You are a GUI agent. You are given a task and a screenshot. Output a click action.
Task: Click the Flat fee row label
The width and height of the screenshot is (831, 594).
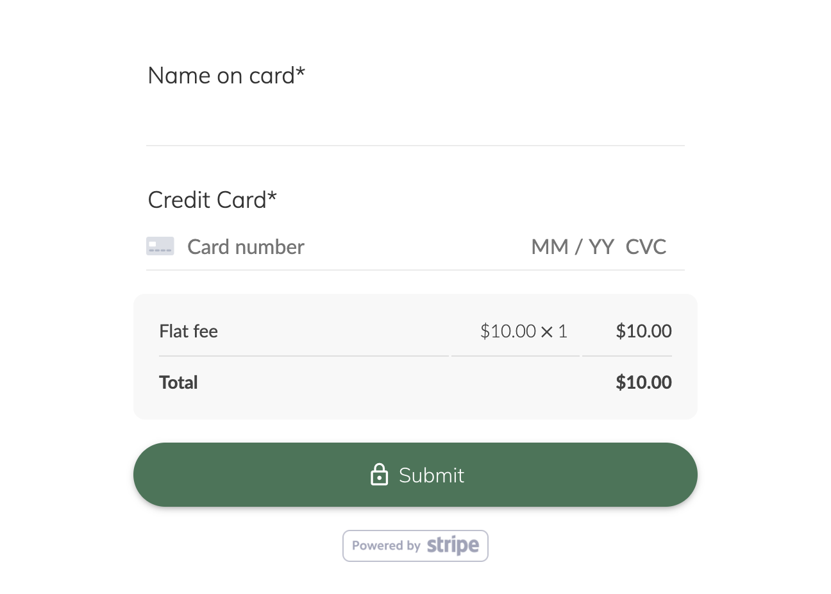(x=188, y=331)
